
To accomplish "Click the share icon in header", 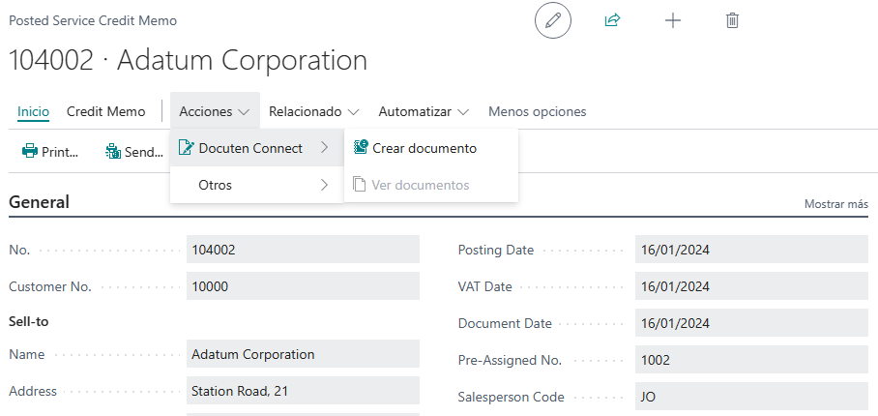I will click(612, 20).
